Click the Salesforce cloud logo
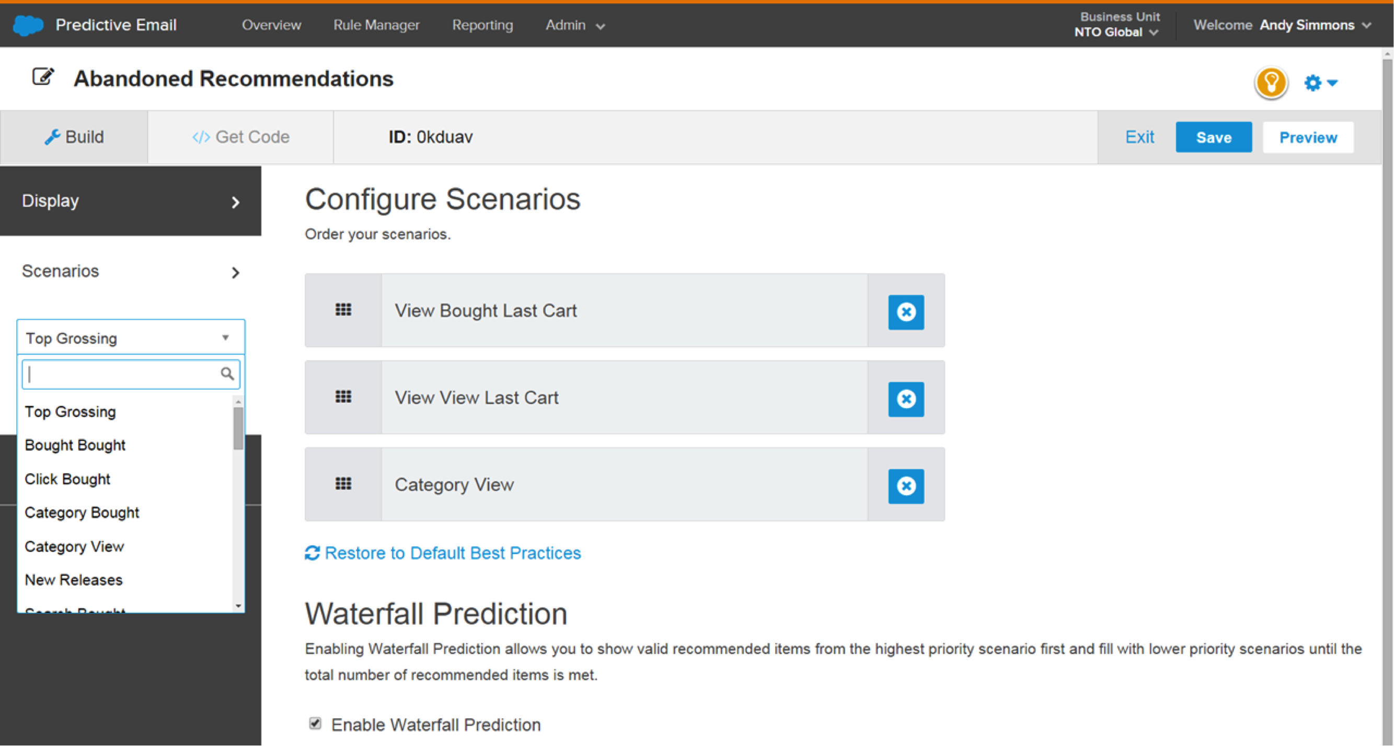Viewport: 1394px width, 746px height. (x=28, y=25)
